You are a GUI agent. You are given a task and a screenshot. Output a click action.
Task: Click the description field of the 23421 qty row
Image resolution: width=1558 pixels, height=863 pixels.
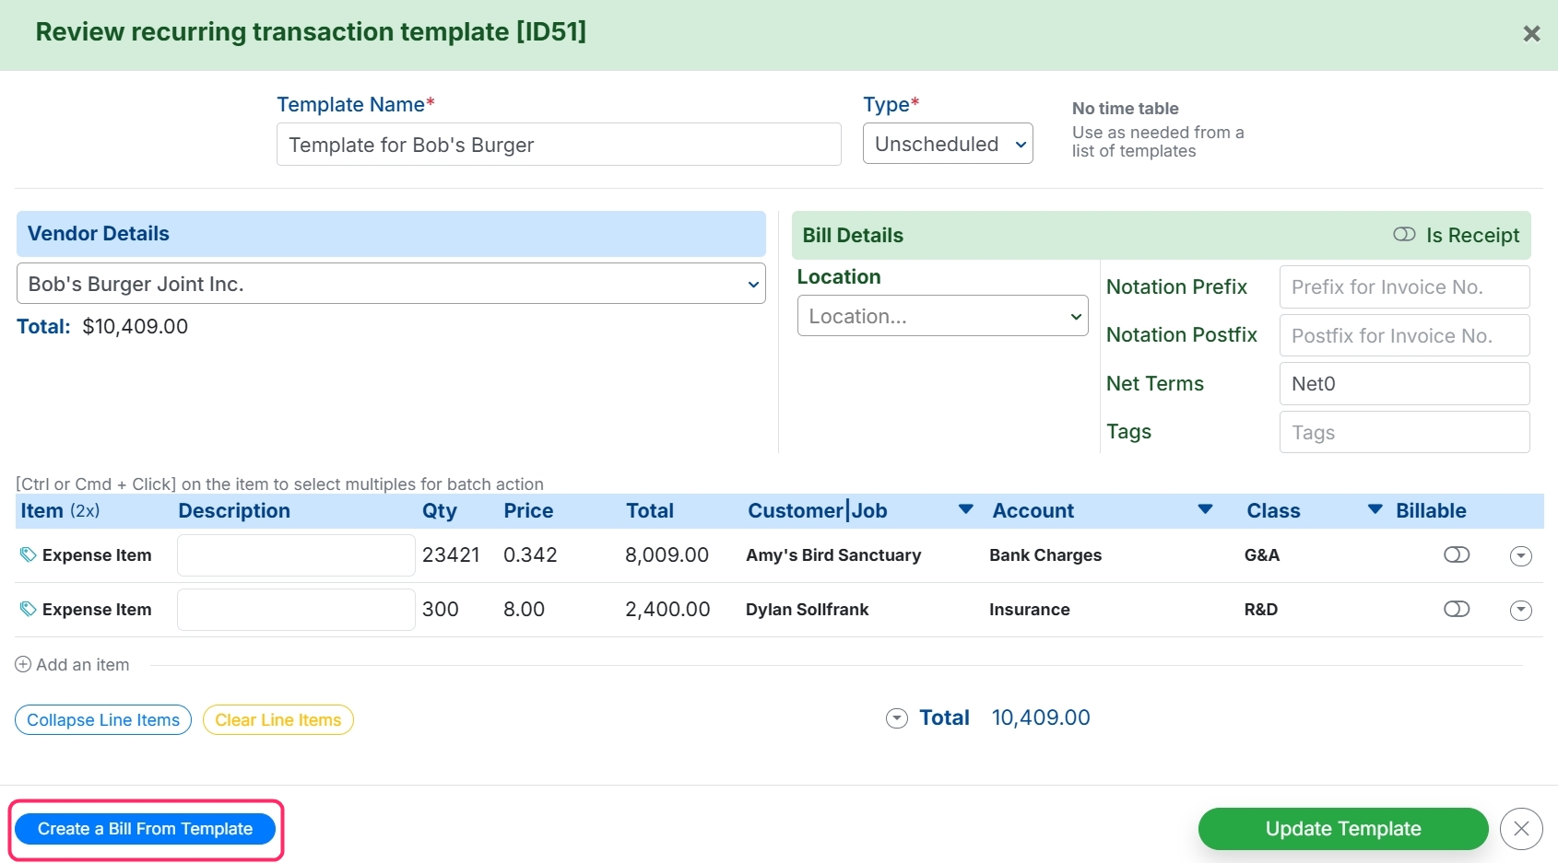click(x=296, y=555)
